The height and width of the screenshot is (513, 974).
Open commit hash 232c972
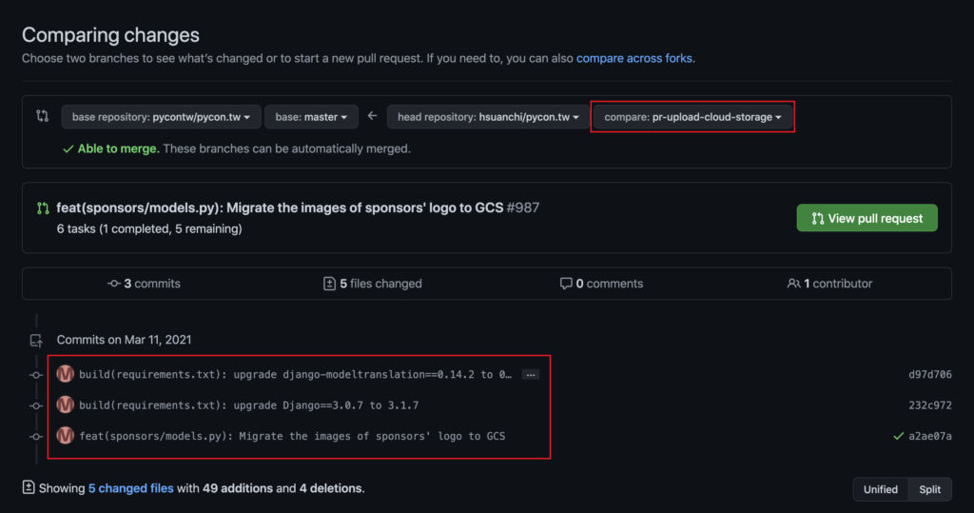point(930,405)
